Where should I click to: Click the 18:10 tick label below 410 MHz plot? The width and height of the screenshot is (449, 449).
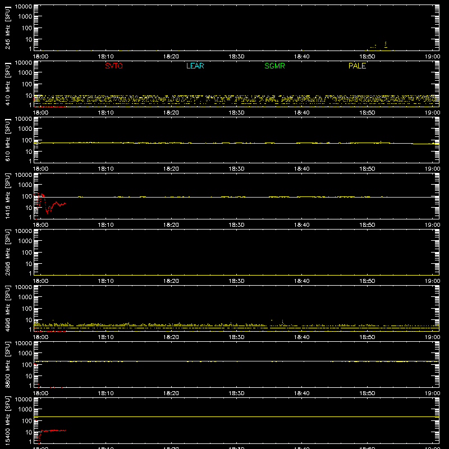[x=106, y=113]
